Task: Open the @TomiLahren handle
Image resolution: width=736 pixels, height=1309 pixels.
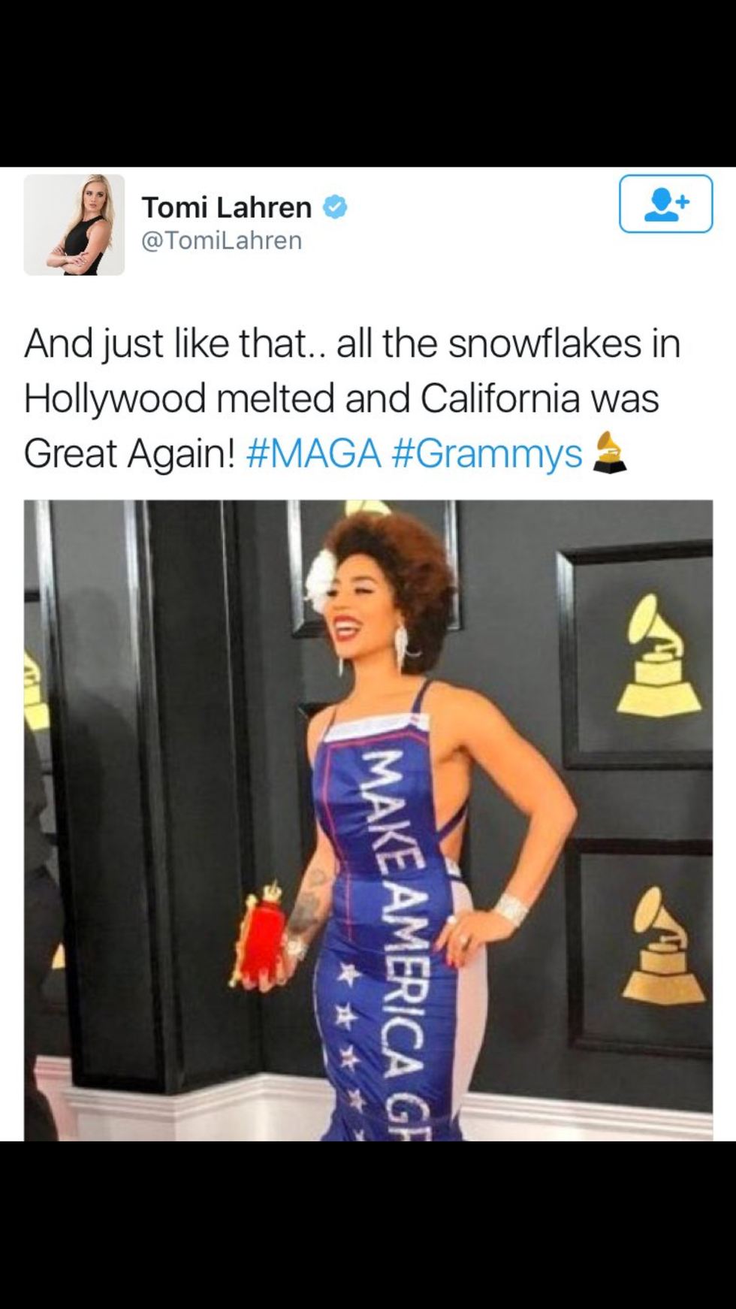Action: point(222,240)
